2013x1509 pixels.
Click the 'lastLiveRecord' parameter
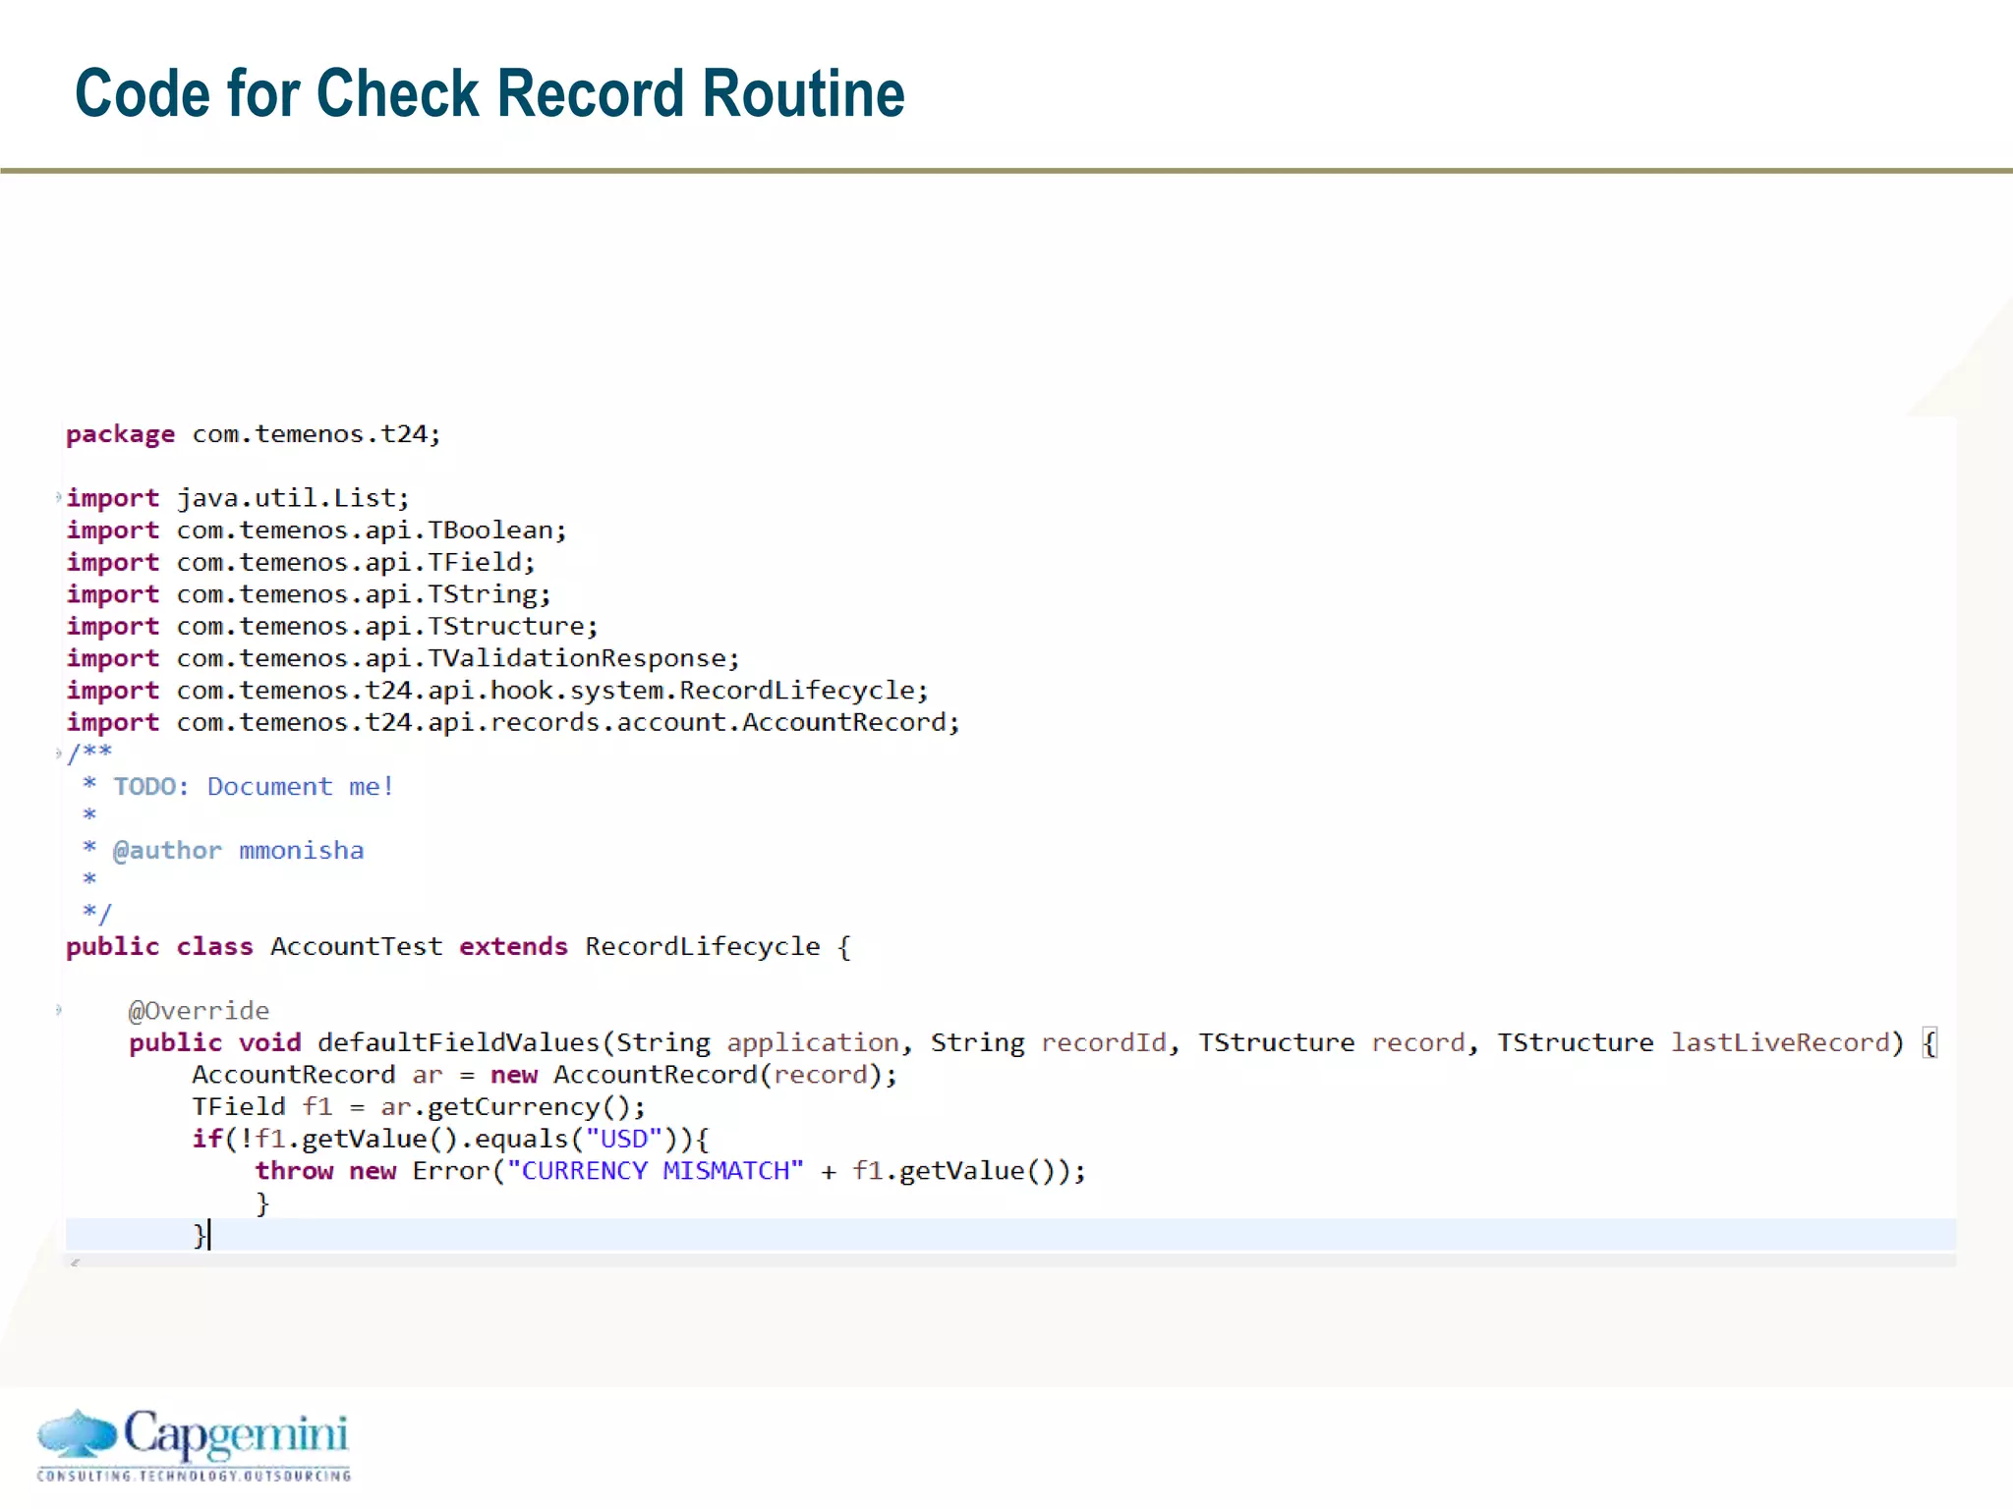coord(1780,1042)
